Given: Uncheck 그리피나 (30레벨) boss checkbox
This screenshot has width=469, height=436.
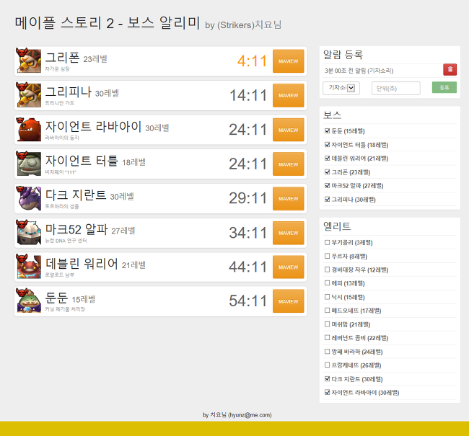Looking at the screenshot, I should pyautogui.click(x=327, y=199).
